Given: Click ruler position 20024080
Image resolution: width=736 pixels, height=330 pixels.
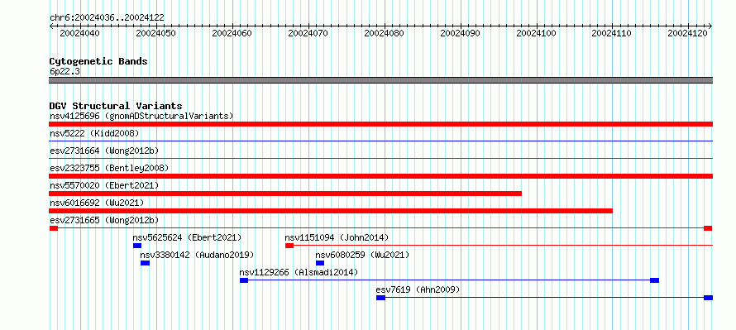Looking at the screenshot, I should pos(384,33).
